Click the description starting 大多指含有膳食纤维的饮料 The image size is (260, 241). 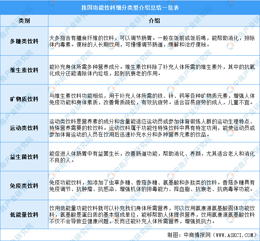152,41
